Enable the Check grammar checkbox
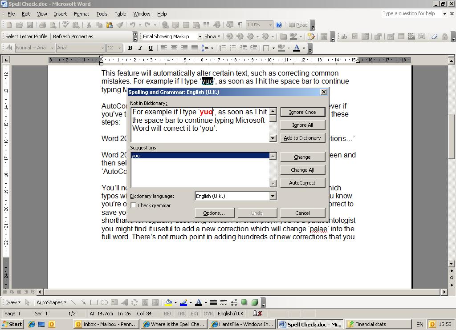The width and height of the screenshot is (456, 330). tap(134, 205)
